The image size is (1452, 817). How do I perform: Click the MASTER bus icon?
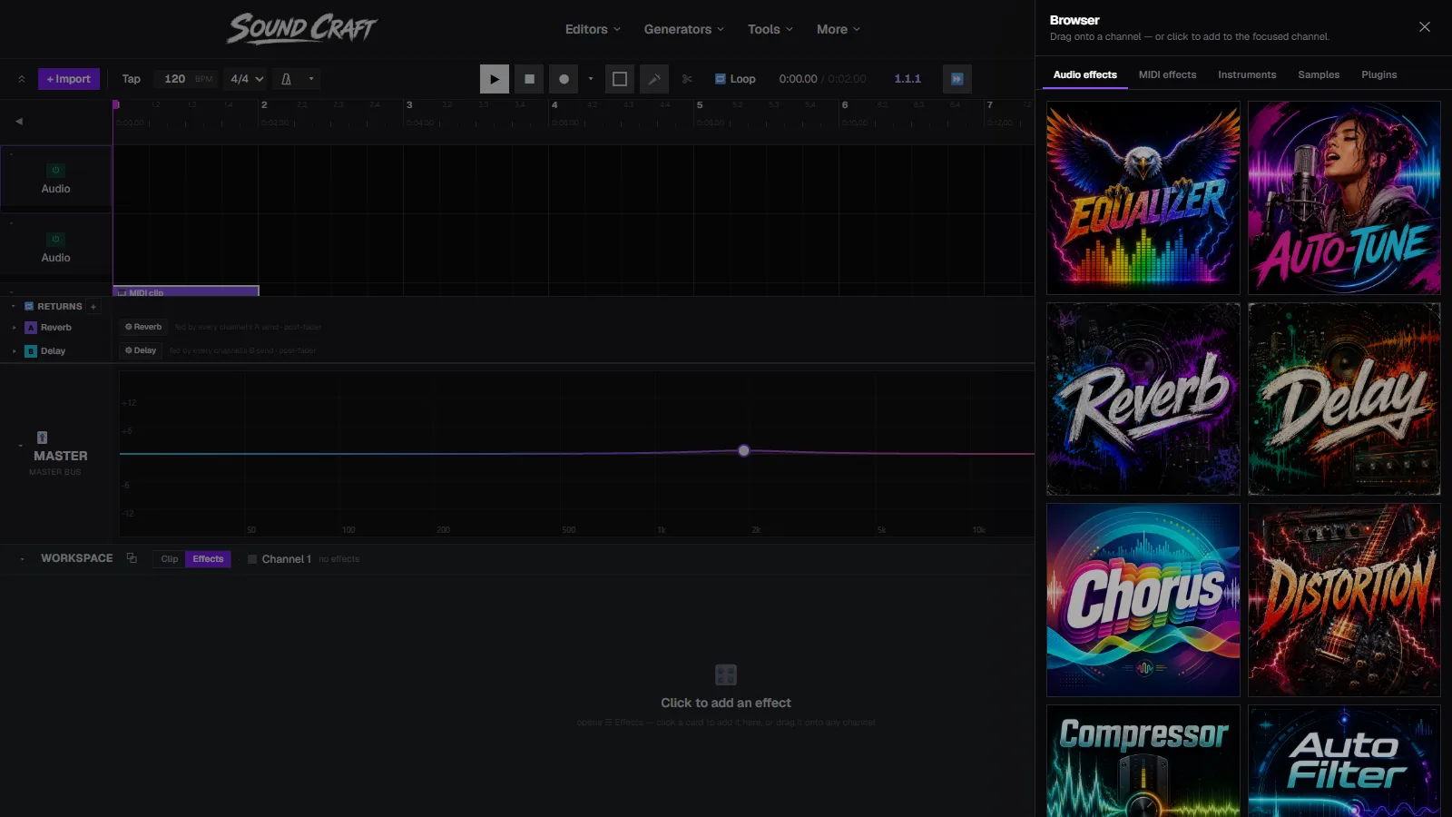[42, 438]
